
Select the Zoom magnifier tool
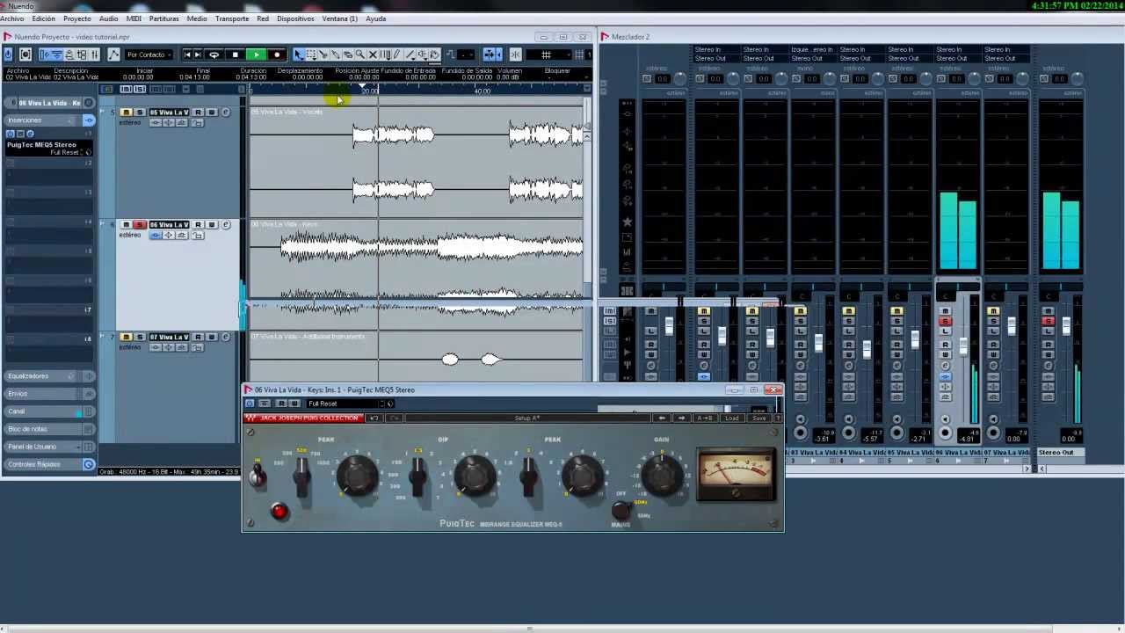(x=359, y=55)
